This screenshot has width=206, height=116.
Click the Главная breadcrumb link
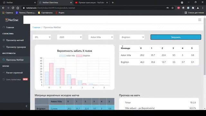click(x=36, y=27)
